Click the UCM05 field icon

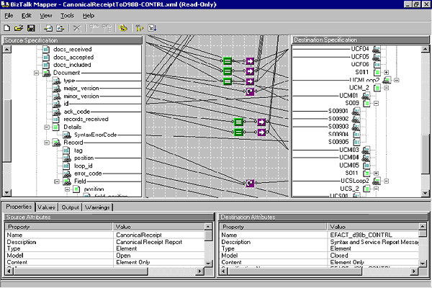pyautogui.click(x=366, y=166)
